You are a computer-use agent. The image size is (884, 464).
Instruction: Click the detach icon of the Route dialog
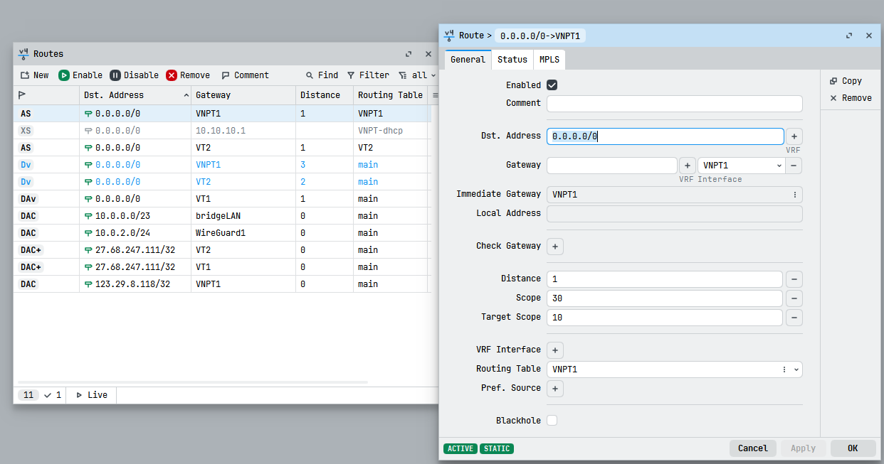pyautogui.click(x=849, y=36)
